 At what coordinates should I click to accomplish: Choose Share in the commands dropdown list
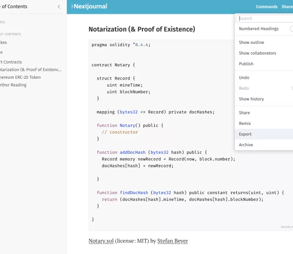[x=244, y=113]
